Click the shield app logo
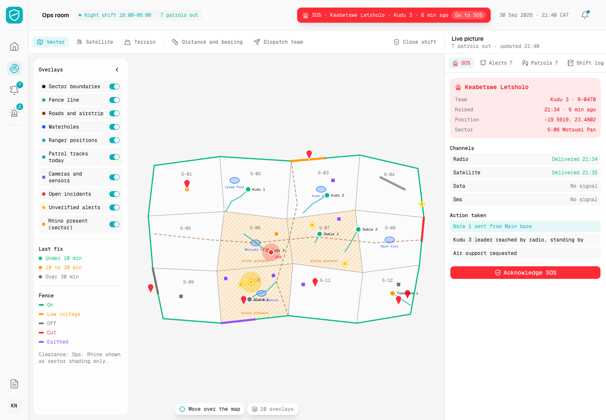606x420 pixels. [14, 15]
